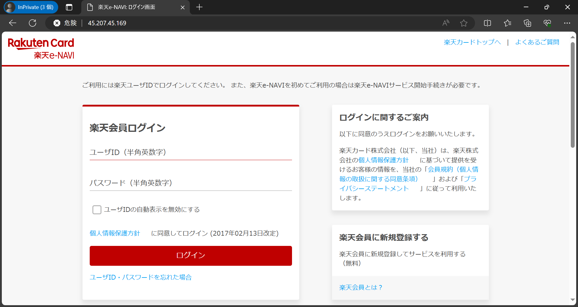Open a new tab with plus
Image resolution: width=578 pixels, height=307 pixels.
pyautogui.click(x=199, y=7)
